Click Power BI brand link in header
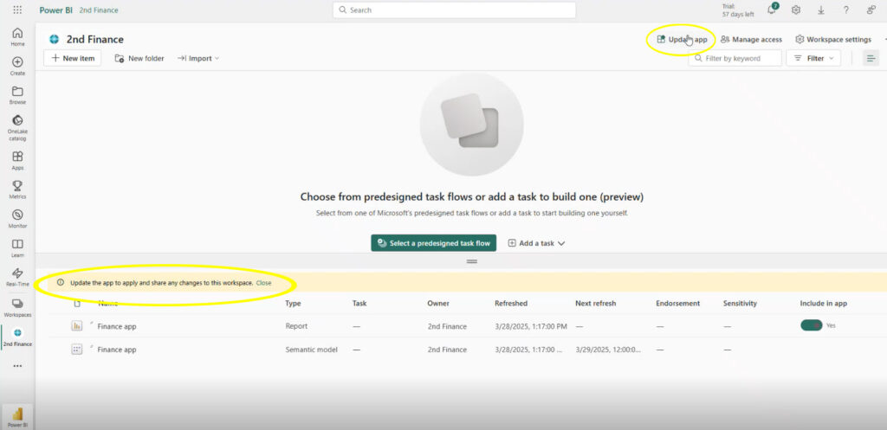 [x=56, y=10]
